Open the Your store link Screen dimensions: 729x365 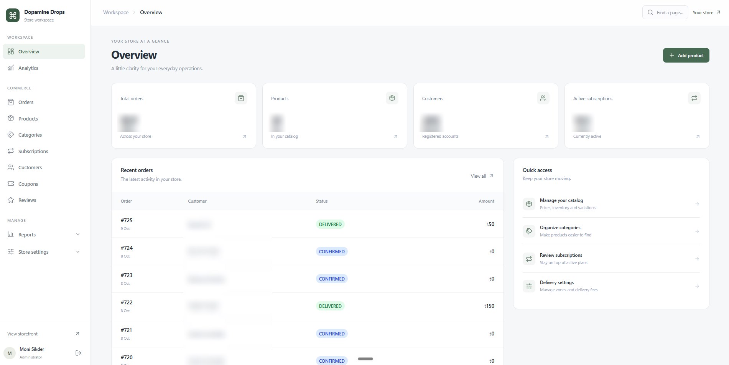[706, 12]
